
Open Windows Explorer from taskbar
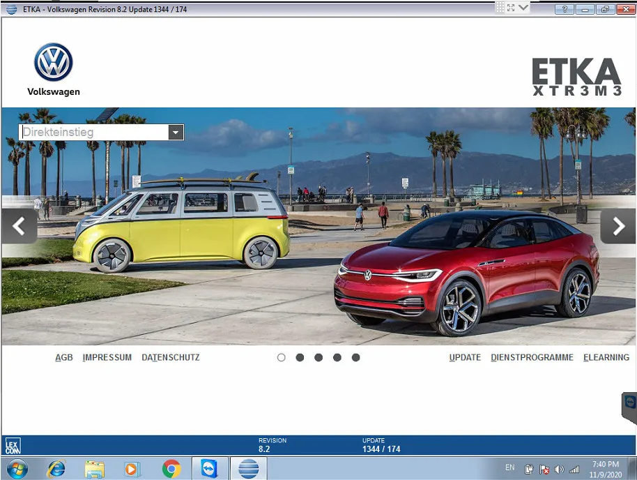pos(94,469)
